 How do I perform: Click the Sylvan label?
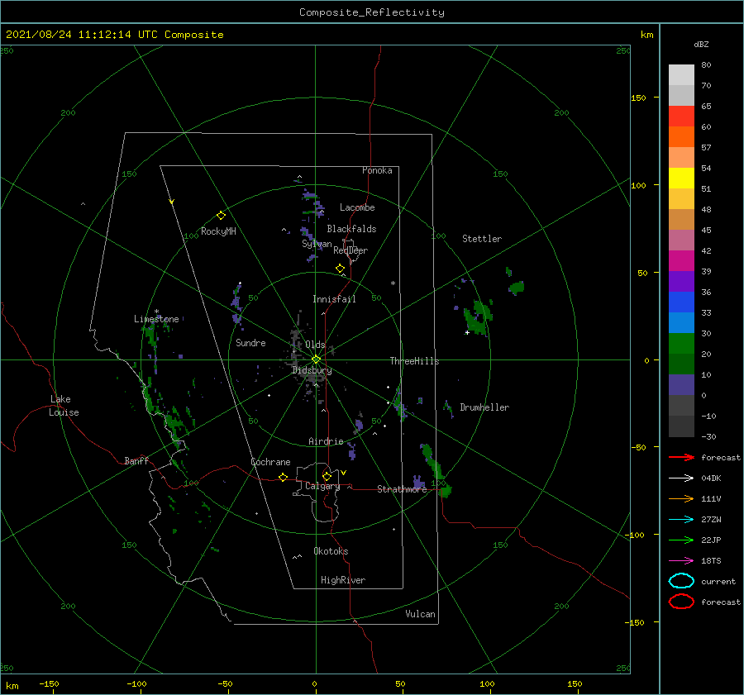click(x=317, y=244)
